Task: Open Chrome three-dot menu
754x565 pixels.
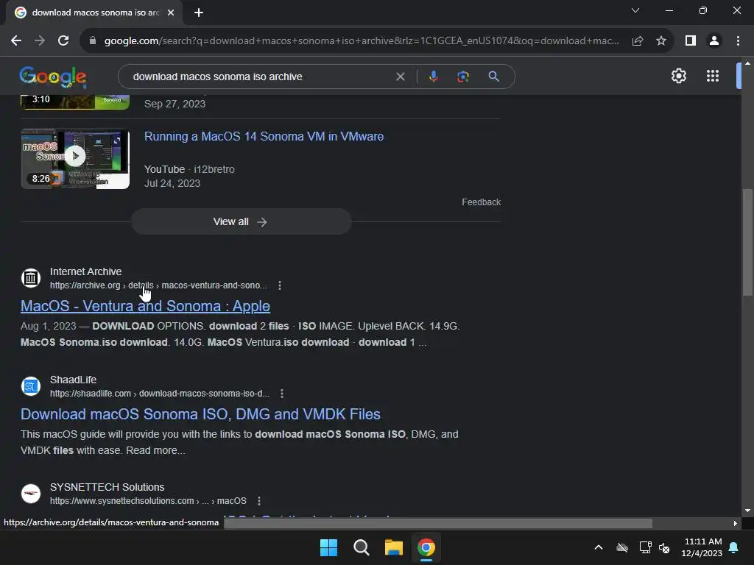Action: click(738, 41)
